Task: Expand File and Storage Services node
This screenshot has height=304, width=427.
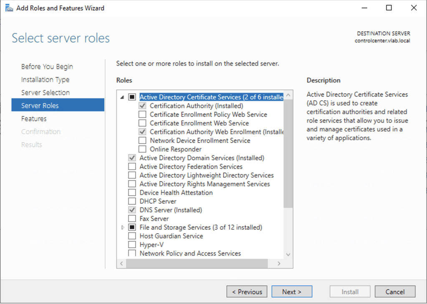Action: click(x=122, y=228)
